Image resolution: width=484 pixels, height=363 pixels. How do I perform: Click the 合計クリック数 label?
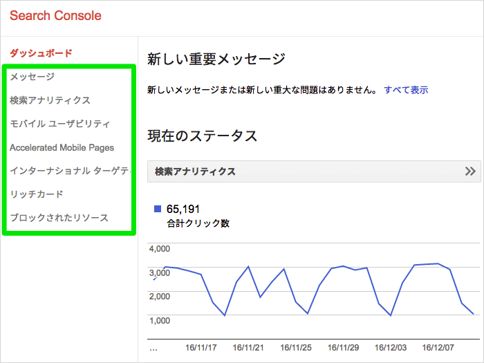pos(198,223)
